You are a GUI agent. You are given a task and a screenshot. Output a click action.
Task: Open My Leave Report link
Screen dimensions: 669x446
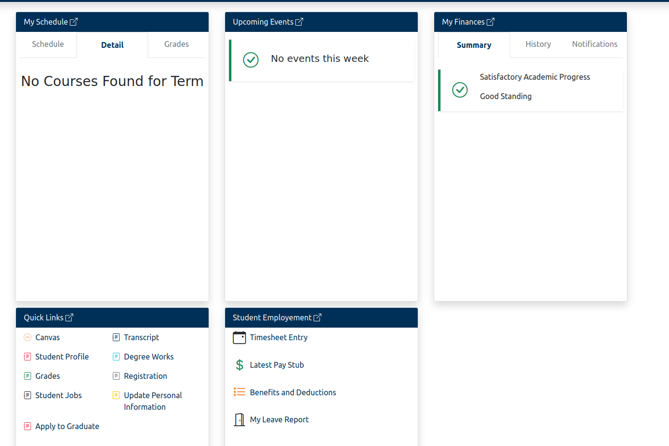(x=279, y=419)
